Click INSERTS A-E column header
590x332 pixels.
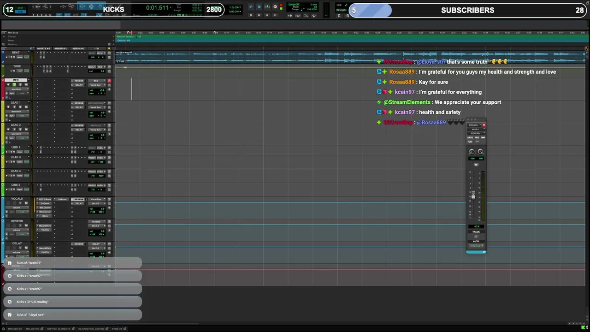click(44, 48)
